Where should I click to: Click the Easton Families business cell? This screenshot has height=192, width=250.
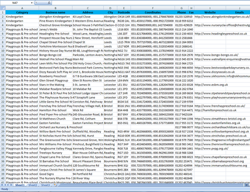click(56, 123)
